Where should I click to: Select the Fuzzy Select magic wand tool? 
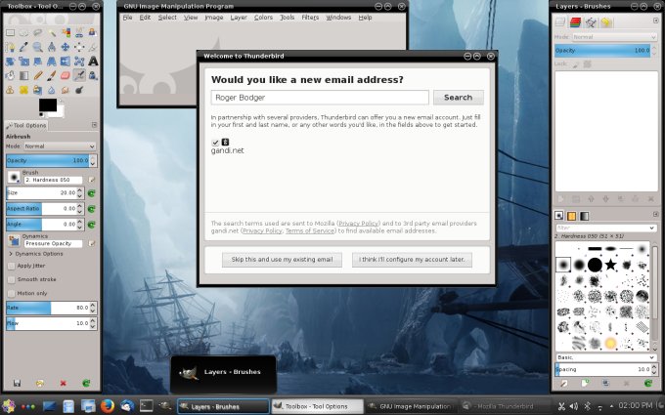click(x=52, y=32)
